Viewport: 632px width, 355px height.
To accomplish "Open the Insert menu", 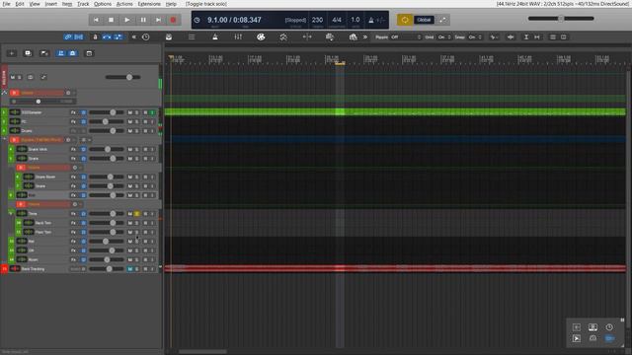I will coord(50,4).
